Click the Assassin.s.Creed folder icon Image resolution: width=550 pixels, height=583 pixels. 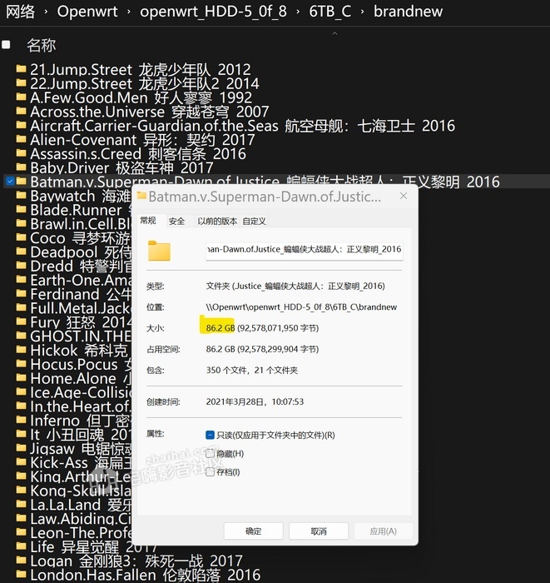click(x=21, y=153)
